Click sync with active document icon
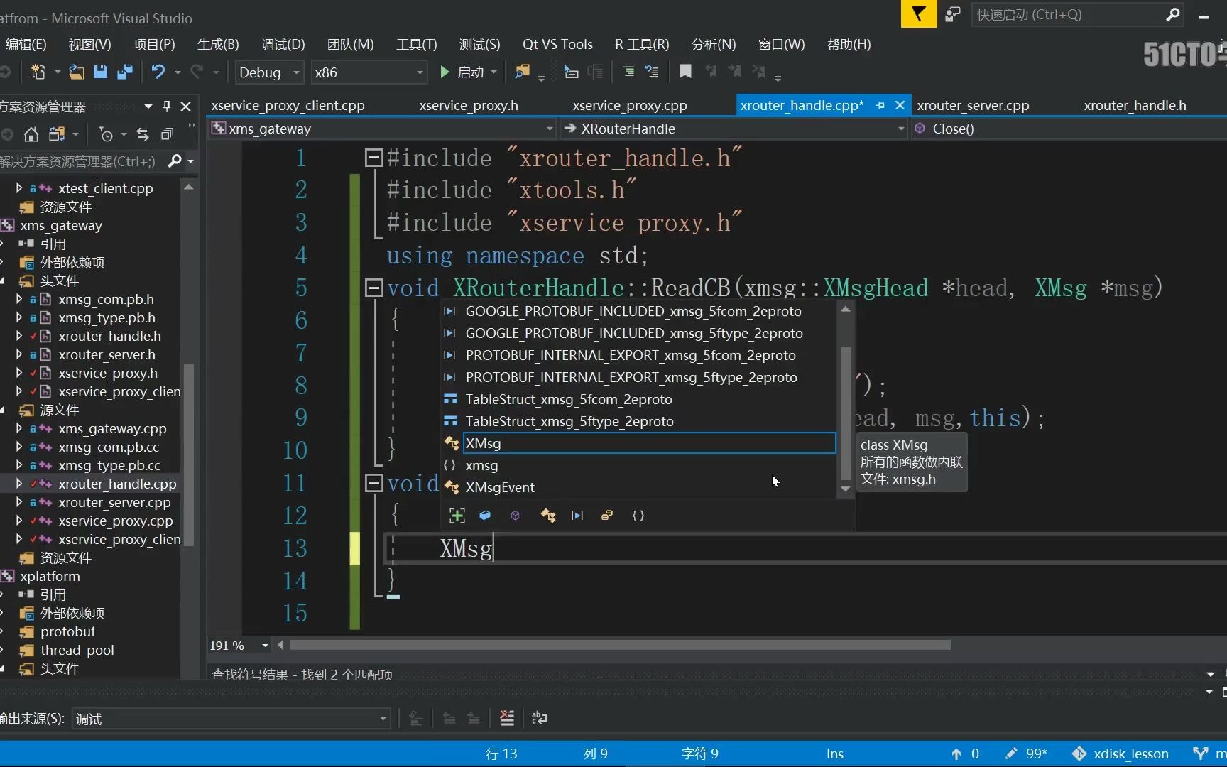 [x=143, y=134]
